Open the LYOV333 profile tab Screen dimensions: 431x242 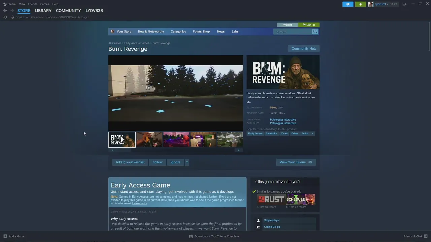(x=94, y=11)
